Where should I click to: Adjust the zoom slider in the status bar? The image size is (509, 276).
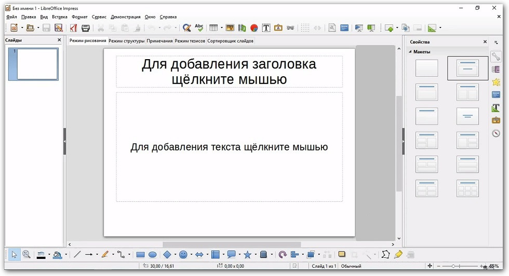(x=453, y=266)
